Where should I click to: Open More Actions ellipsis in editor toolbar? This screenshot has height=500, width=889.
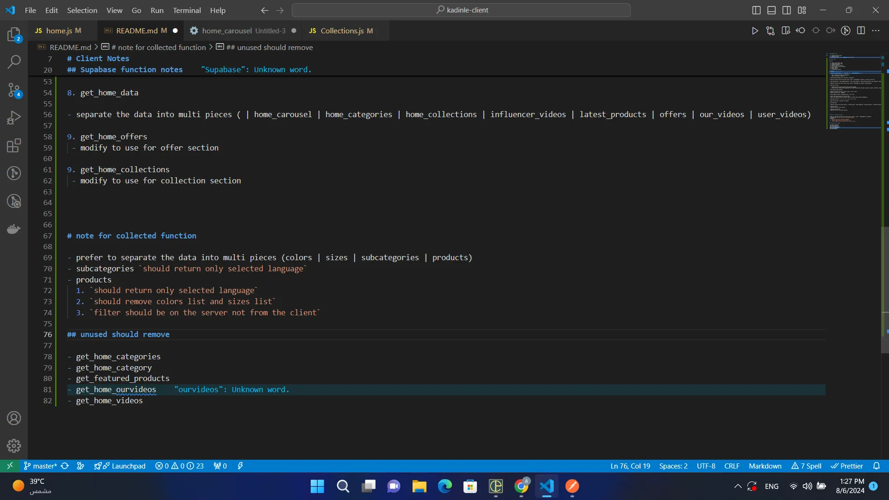tap(876, 31)
